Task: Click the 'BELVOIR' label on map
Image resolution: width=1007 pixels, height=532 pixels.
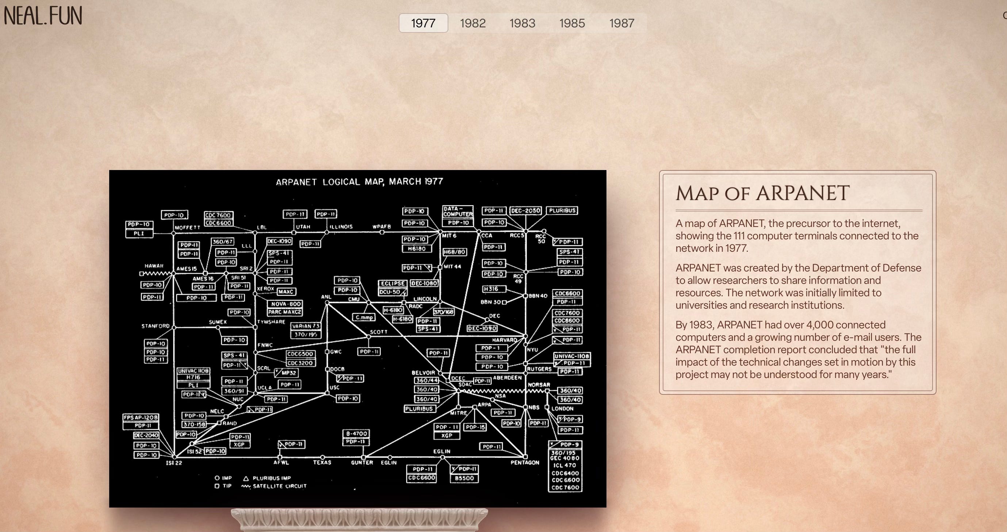Action: (423, 373)
